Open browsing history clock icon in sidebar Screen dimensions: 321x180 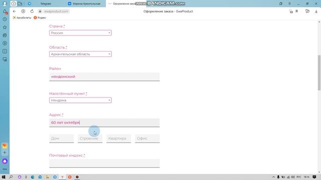(5, 19)
